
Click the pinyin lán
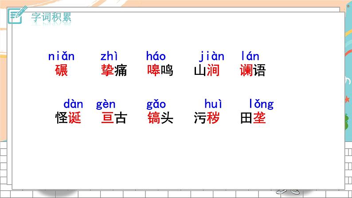250,56
